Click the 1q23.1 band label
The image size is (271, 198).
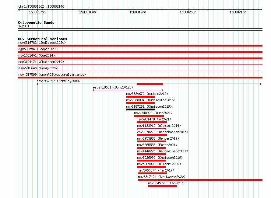point(24,26)
